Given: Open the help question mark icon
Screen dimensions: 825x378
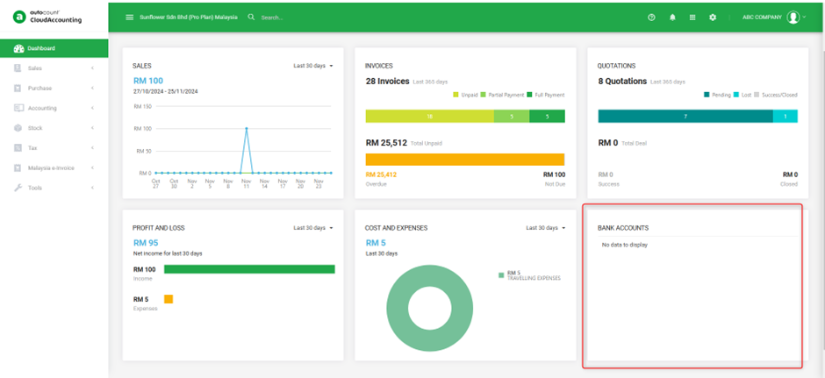Looking at the screenshot, I should (x=651, y=18).
